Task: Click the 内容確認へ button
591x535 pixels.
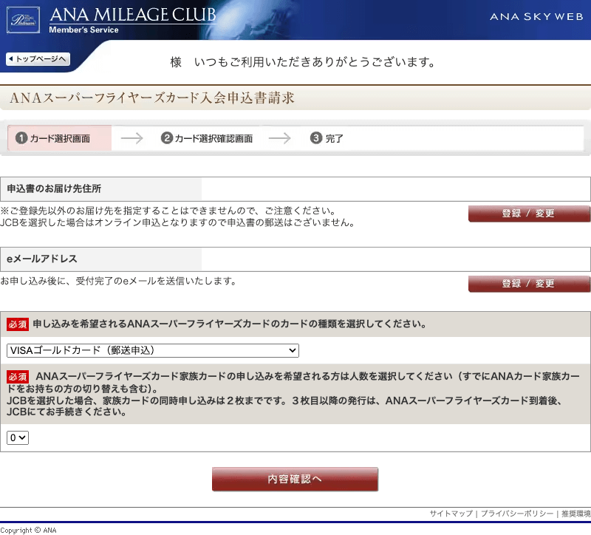Action: click(295, 479)
